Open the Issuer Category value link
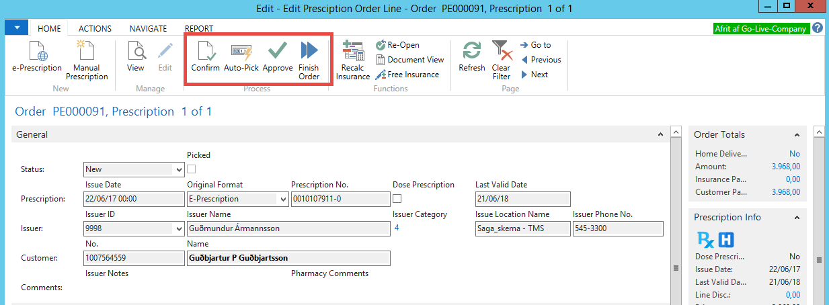 (x=397, y=228)
